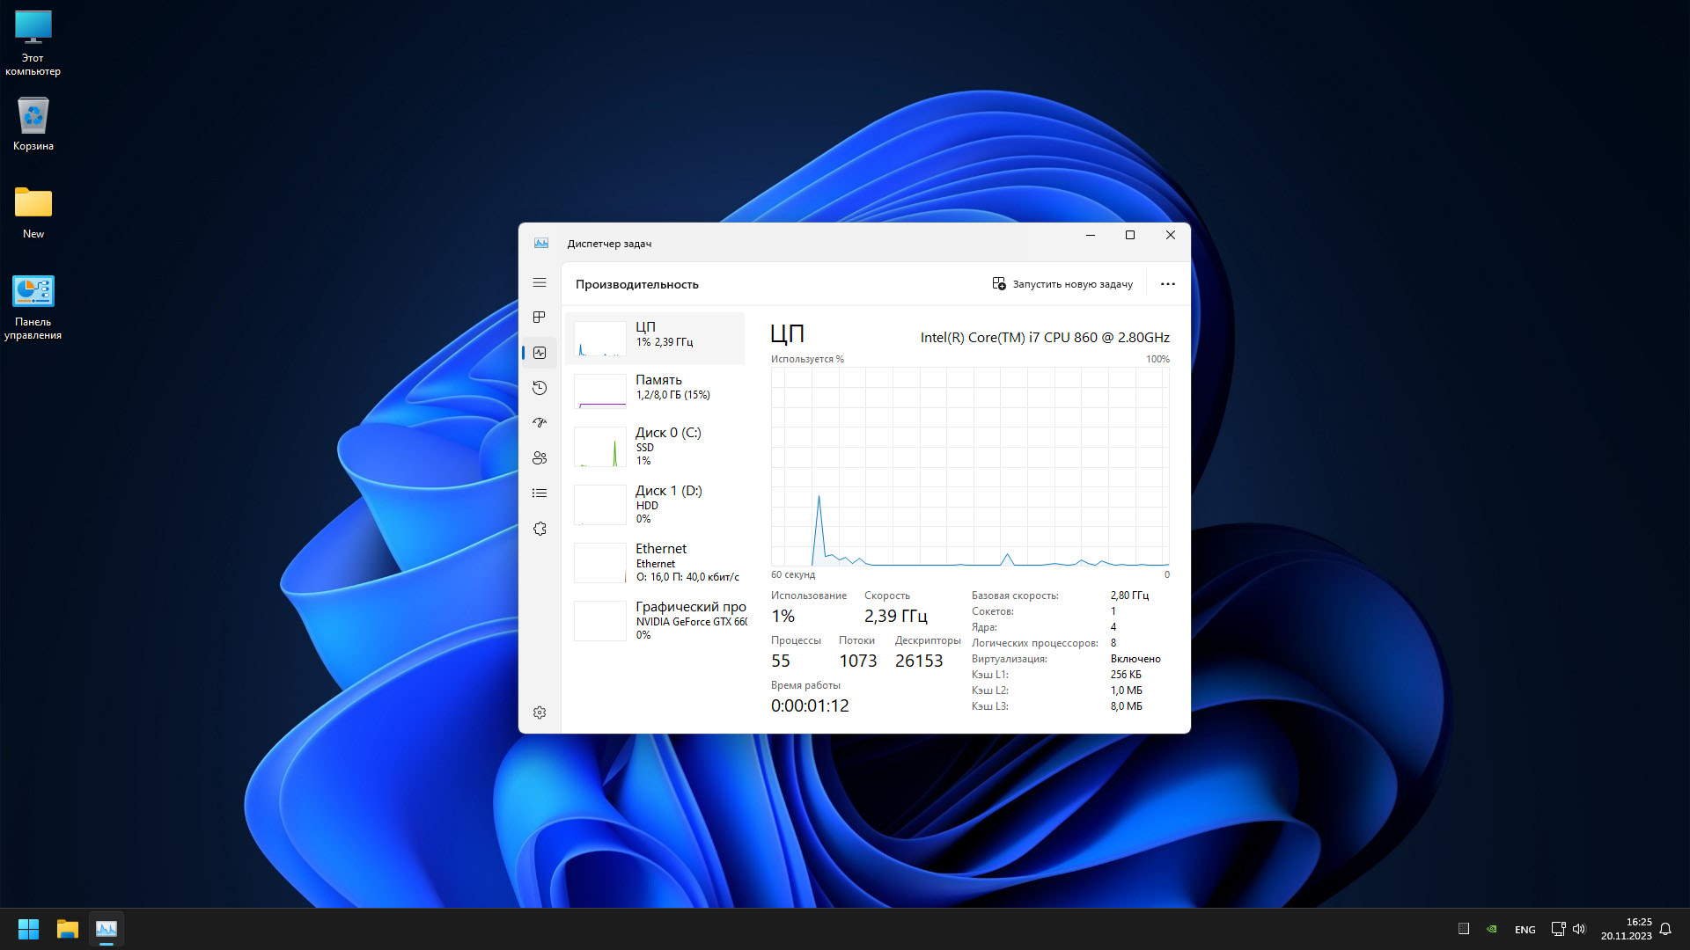Select the Performance sidebar icon

pyautogui.click(x=540, y=353)
